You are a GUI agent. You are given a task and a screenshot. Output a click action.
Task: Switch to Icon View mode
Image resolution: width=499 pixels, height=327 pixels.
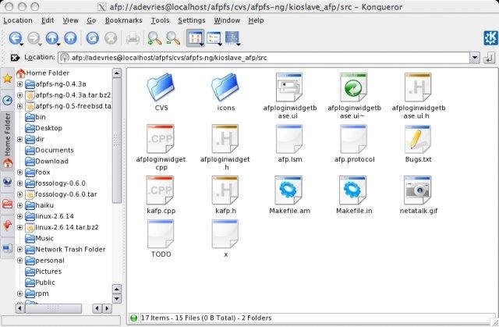(195, 38)
